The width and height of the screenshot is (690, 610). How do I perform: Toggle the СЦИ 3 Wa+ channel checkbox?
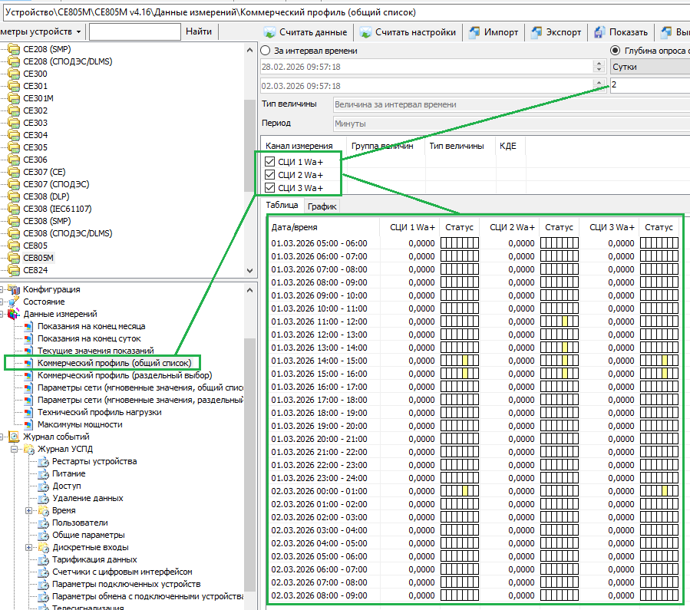click(269, 188)
